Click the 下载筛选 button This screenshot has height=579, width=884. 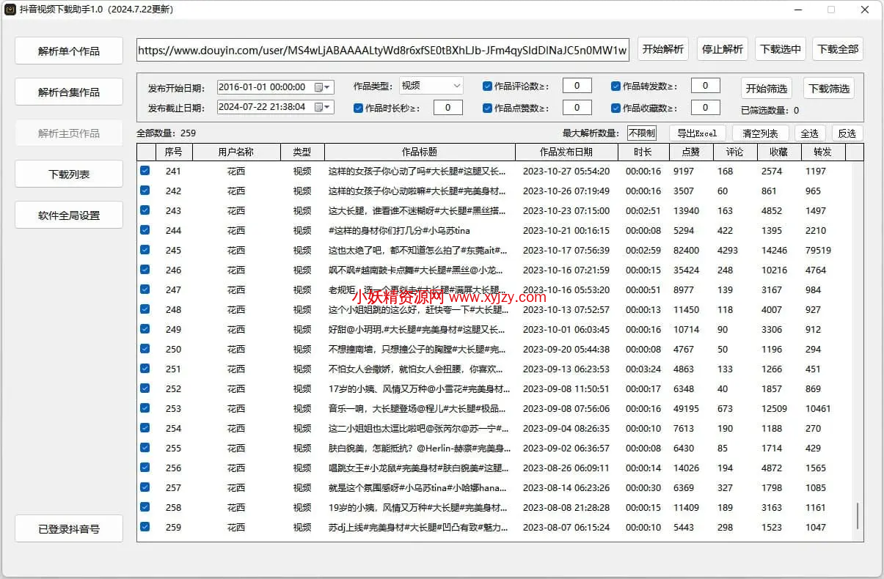[x=829, y=89]
